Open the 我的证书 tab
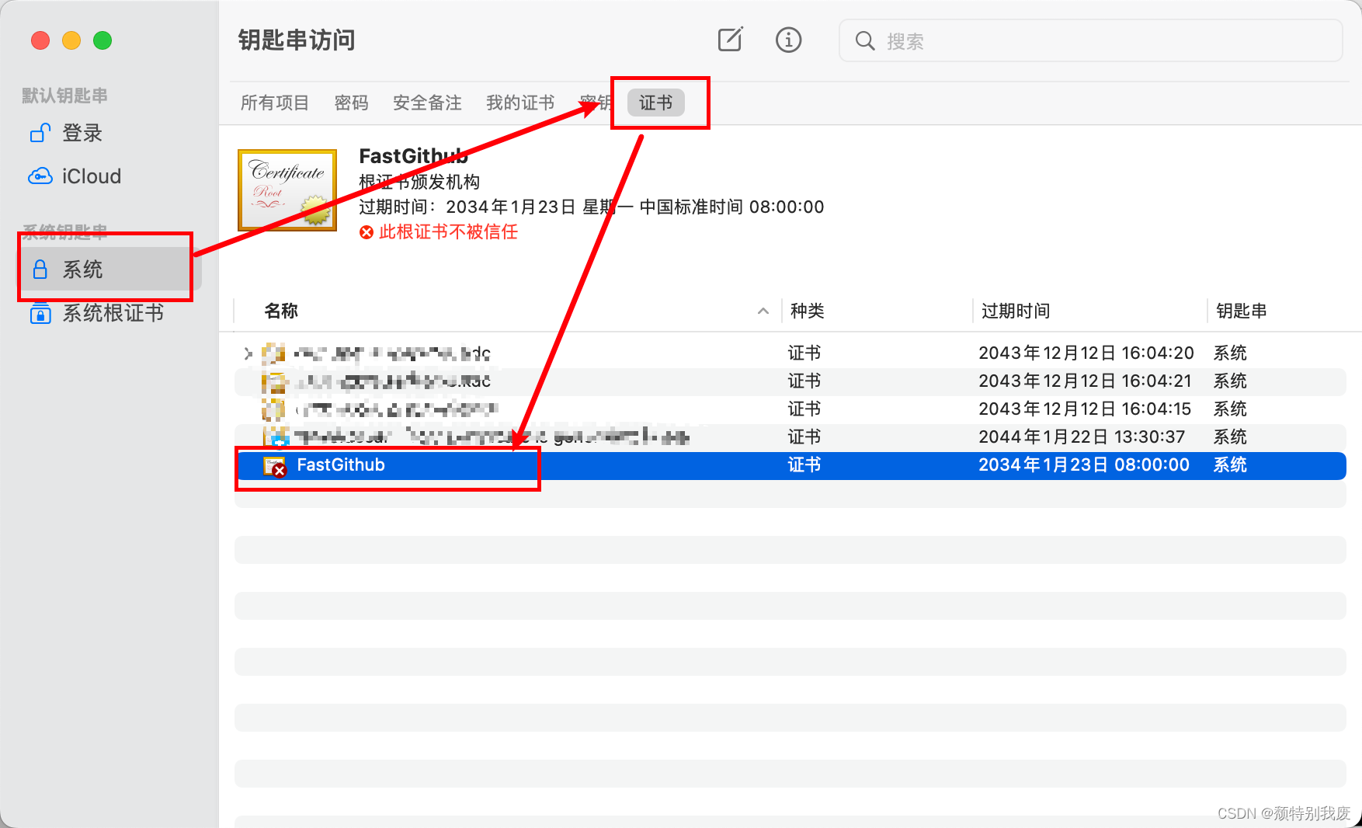Image resolution: width=1362 pixels, height=828 pixels. point(519,102)
